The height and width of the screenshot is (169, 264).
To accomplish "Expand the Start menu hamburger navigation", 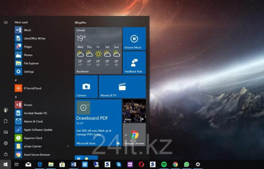I will pos(6,23).
